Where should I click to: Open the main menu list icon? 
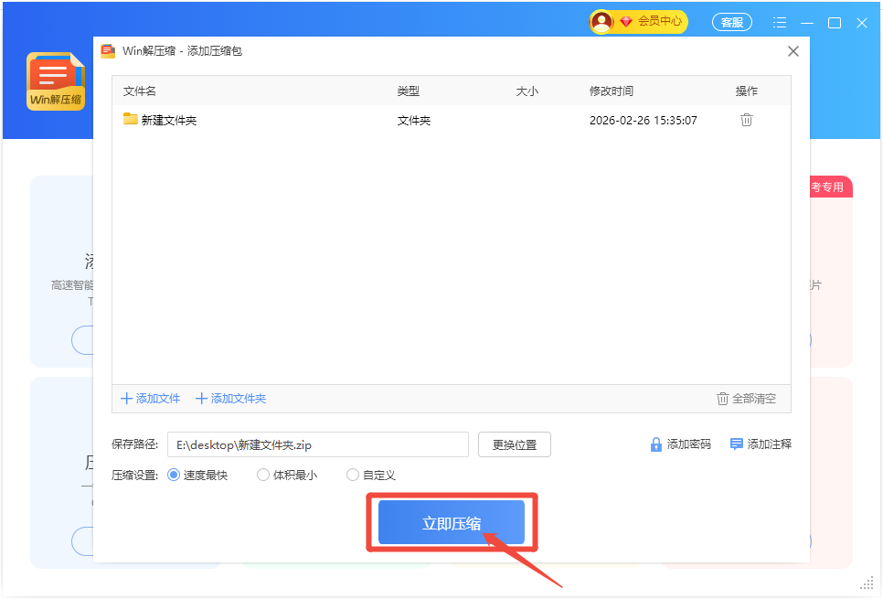[779, 23]
